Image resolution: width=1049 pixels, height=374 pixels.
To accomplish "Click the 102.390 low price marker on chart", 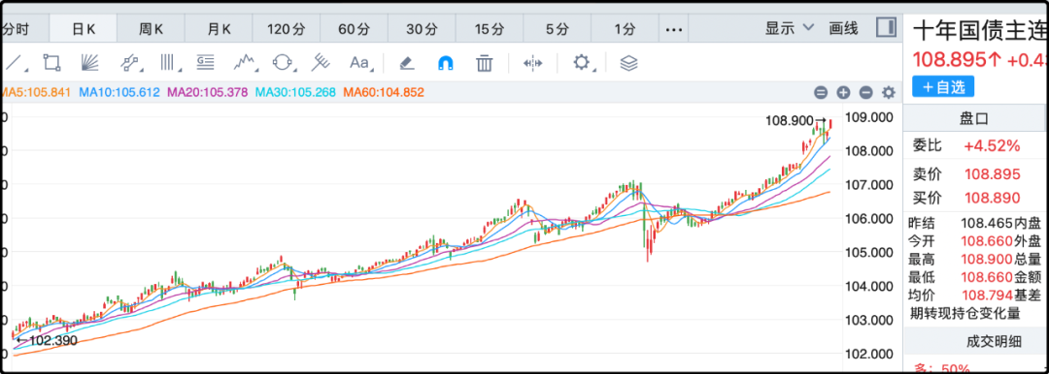I will [x=46, y=341].
